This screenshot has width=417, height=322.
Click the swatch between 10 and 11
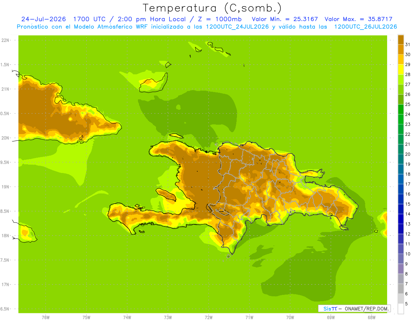401,249
